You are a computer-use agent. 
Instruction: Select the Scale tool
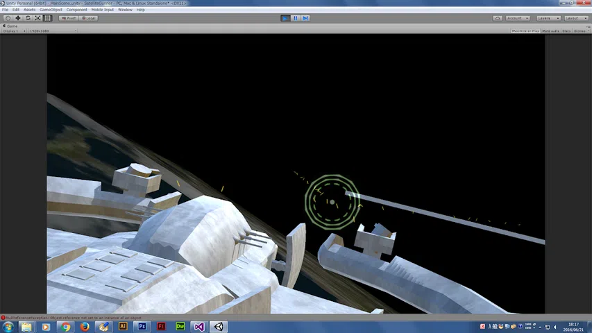pyautogui.click(x=37, y=18)
